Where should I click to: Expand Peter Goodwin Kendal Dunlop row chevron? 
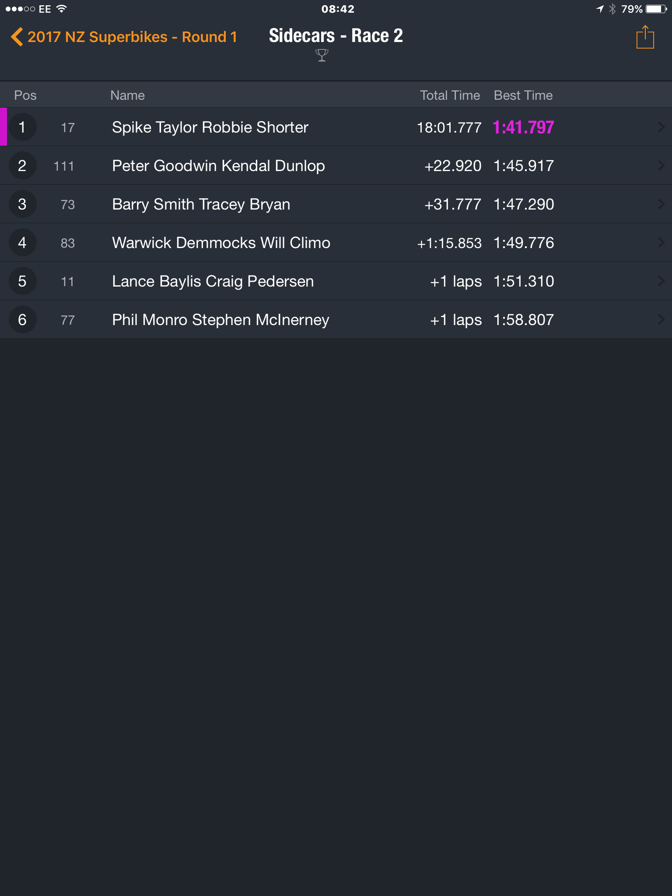point(661,166)
